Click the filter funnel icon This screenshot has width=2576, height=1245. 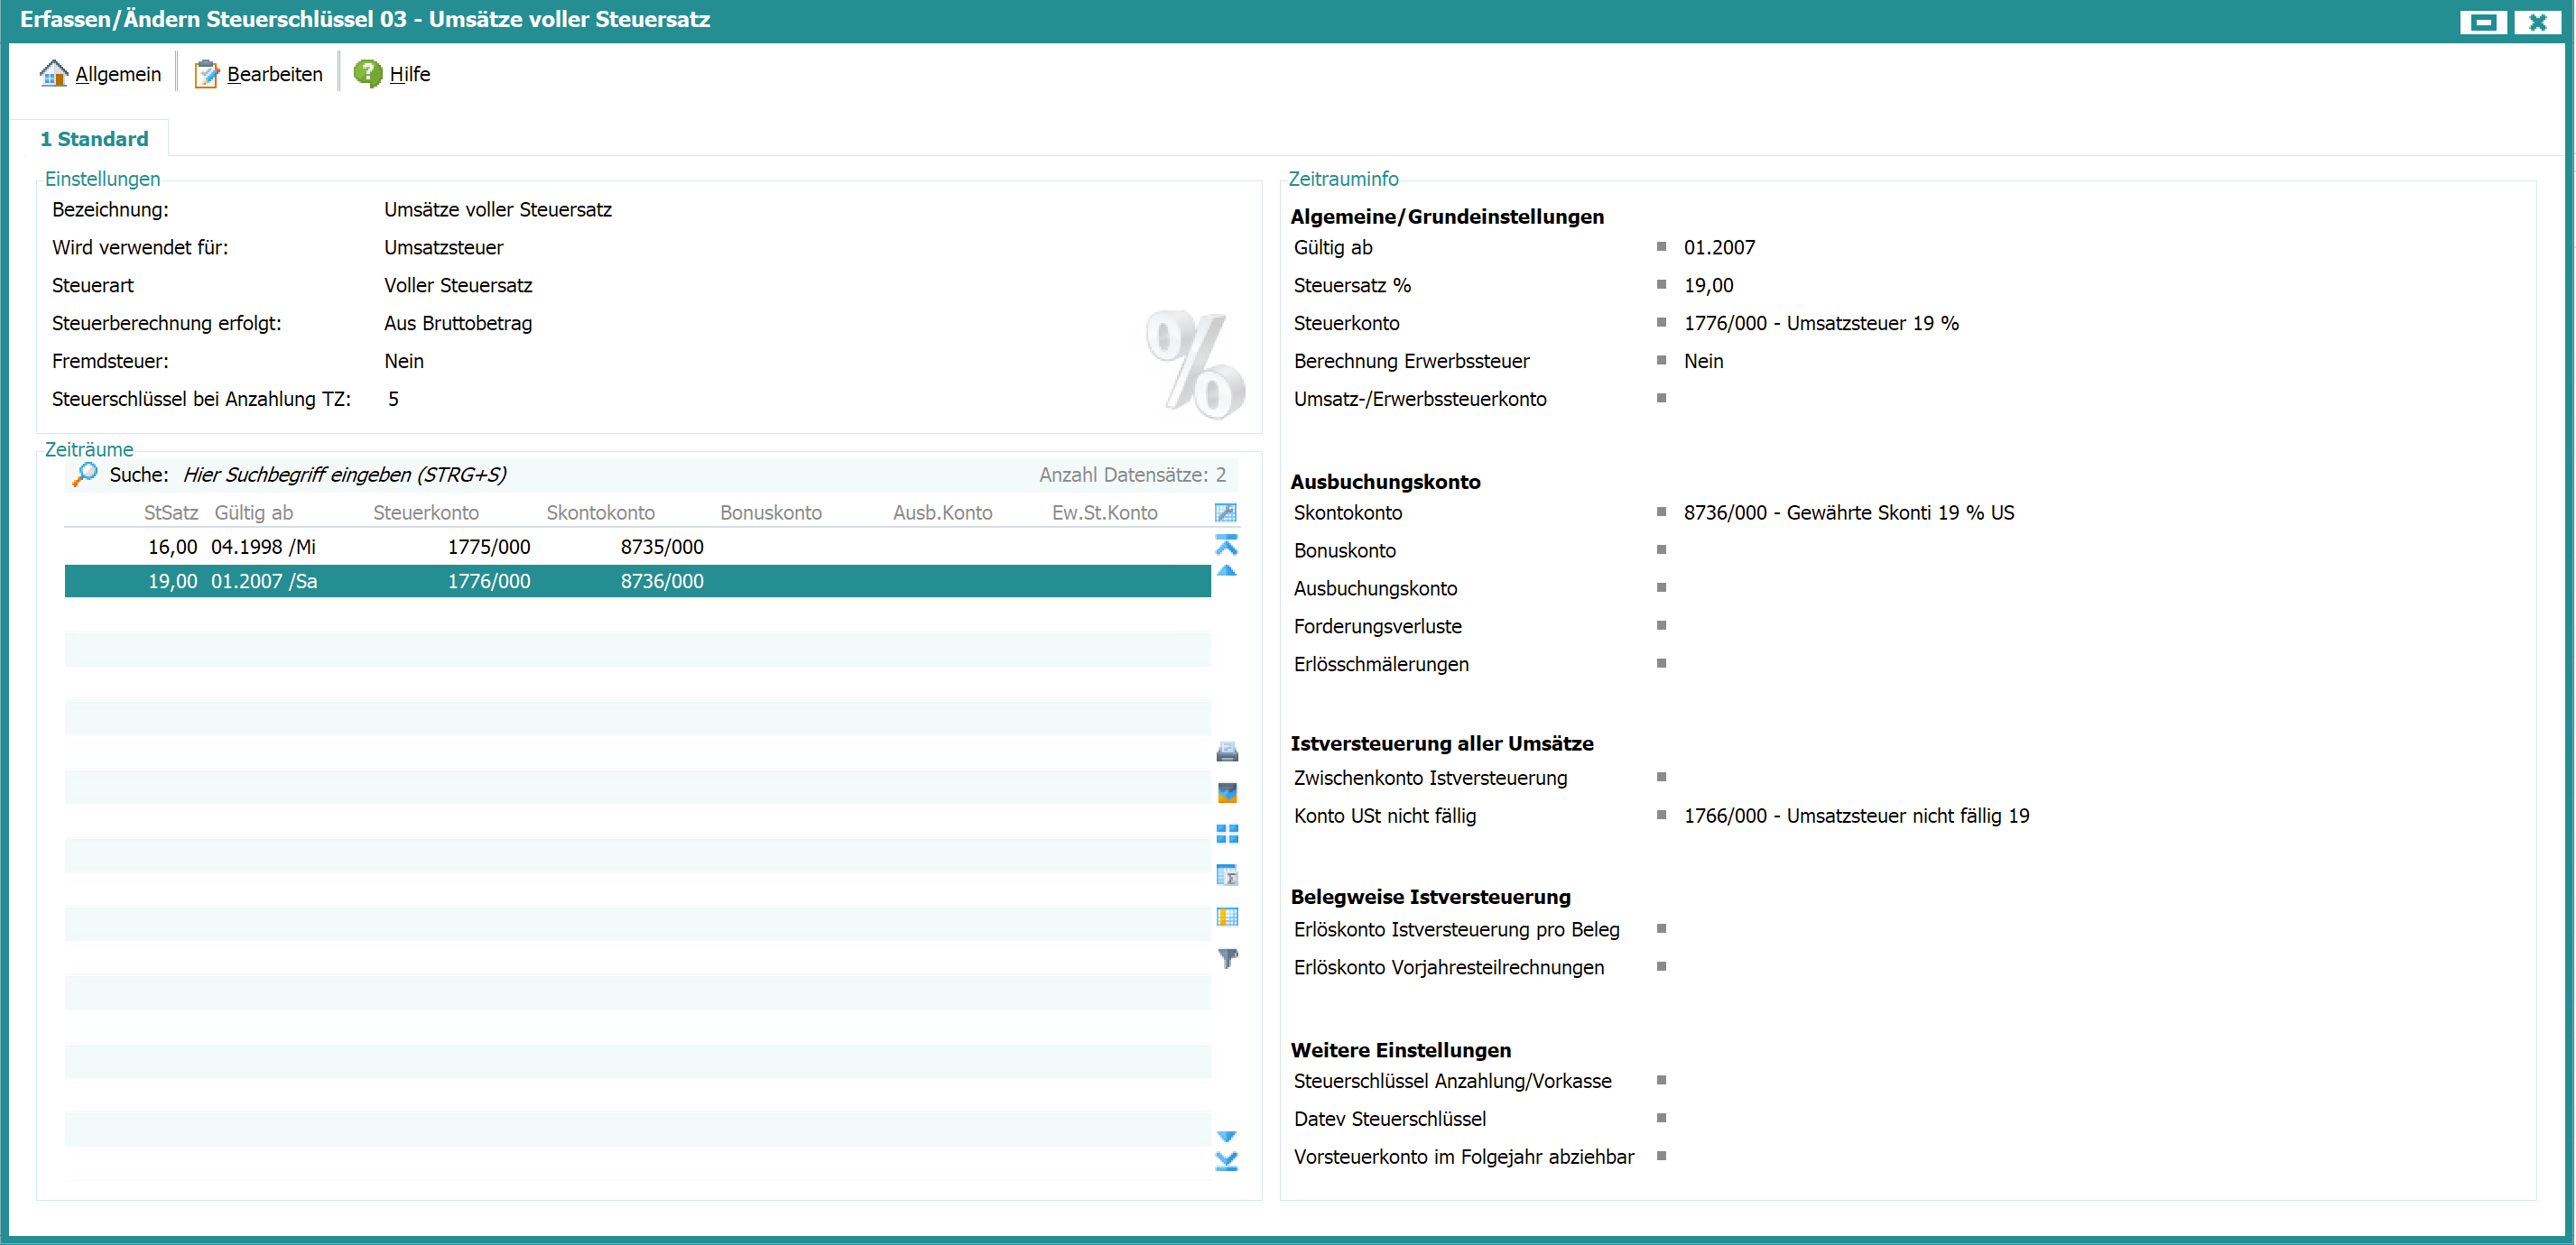pyautogui.click(x=1227, y=958)
